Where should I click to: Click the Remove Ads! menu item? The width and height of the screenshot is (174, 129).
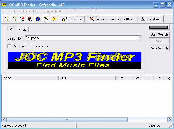(52, 11)
